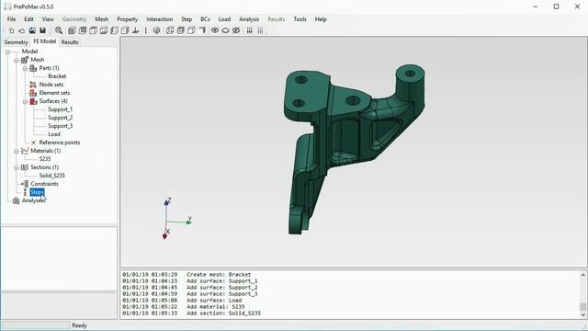The width and height of the screenshot is (588, 331).
Task: Click the output log scroll up arrow
Action: pyautogui.click(x=582, y=275)
